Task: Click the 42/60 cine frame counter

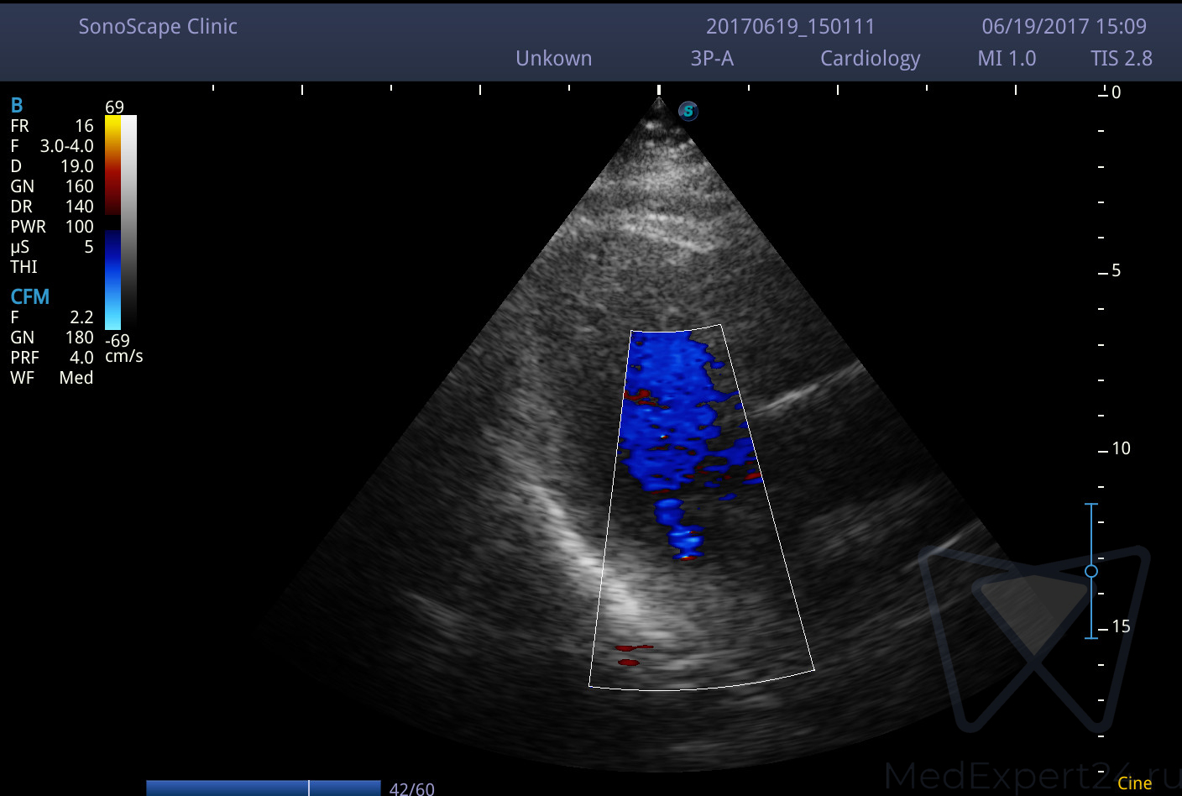Action: (411, 788)
